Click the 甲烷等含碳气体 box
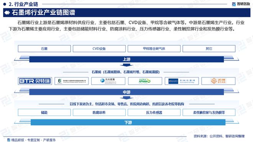Viewport: 253px width, 142px height. 154,49
